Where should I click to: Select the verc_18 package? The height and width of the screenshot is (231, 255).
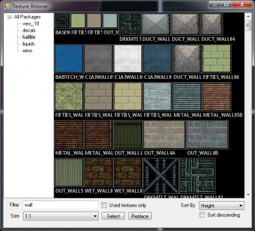[31, 24]
